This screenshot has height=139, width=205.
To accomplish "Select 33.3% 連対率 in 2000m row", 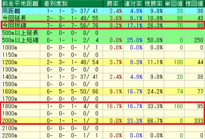I will pyautogui.click(x=135, y=121).
